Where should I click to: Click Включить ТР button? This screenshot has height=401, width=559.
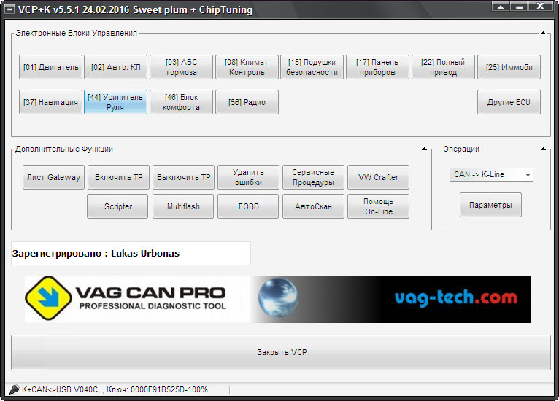point(118,177)
